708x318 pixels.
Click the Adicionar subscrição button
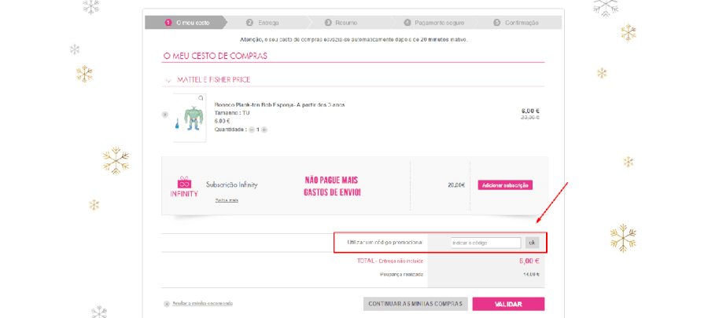pos(505,185)
